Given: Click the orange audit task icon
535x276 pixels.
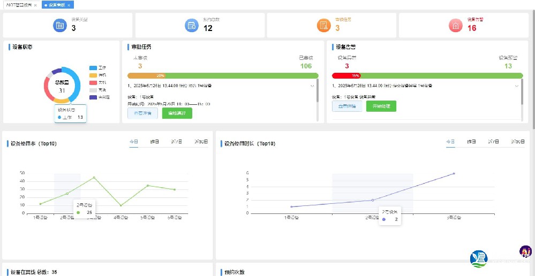Looking at the screenshot, I should click(323, 25).
